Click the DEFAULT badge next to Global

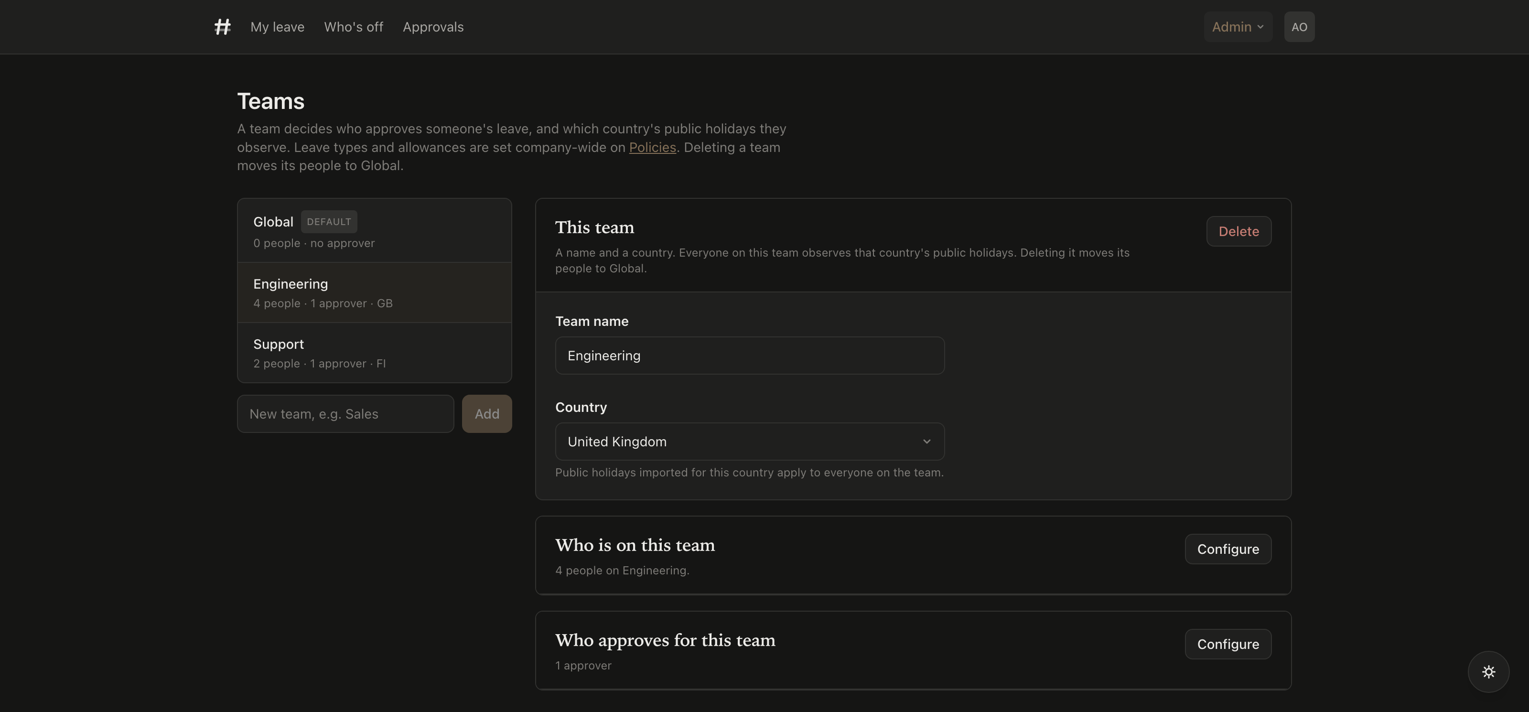tap(329, 222)
